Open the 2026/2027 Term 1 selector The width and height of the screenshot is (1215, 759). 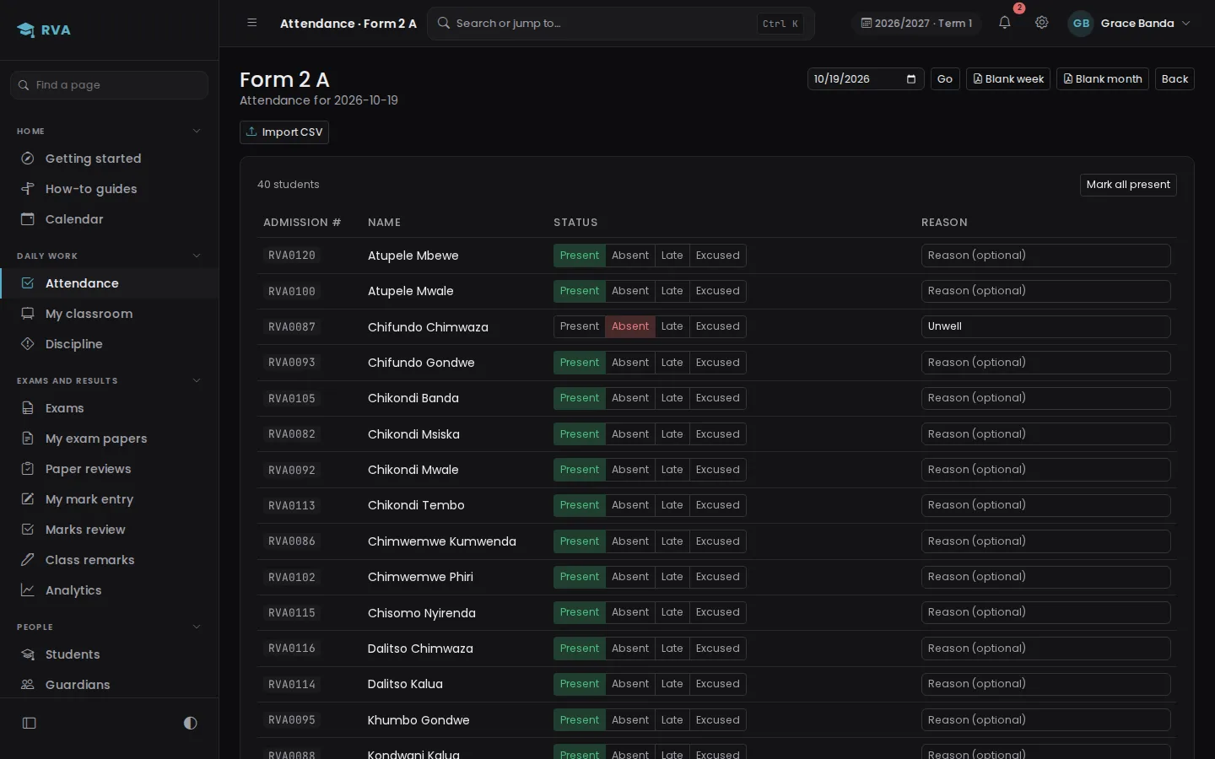(x=917, y=24)
